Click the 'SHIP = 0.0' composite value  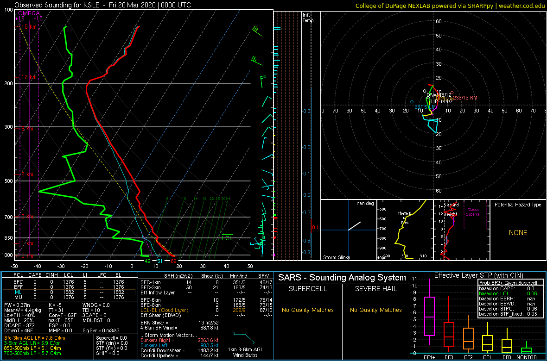point(108,353)
